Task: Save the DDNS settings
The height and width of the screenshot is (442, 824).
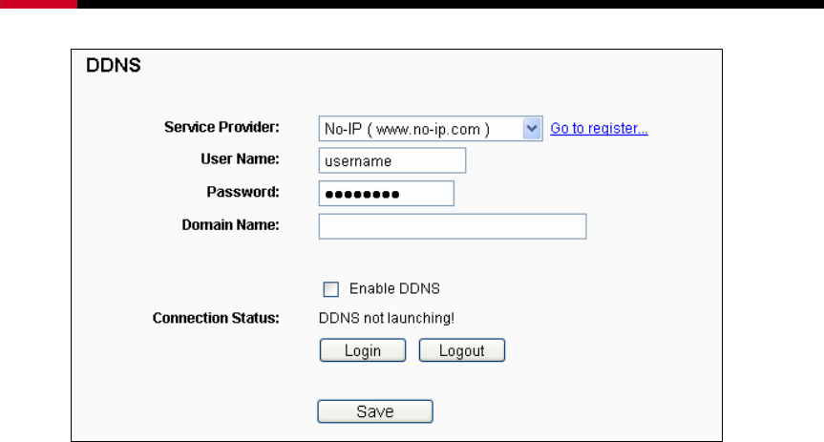Action: [x=375, y=411]
